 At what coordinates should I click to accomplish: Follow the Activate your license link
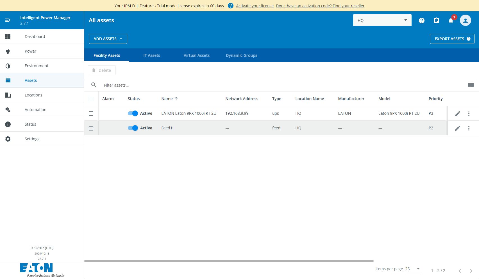[x=255, y=6]
